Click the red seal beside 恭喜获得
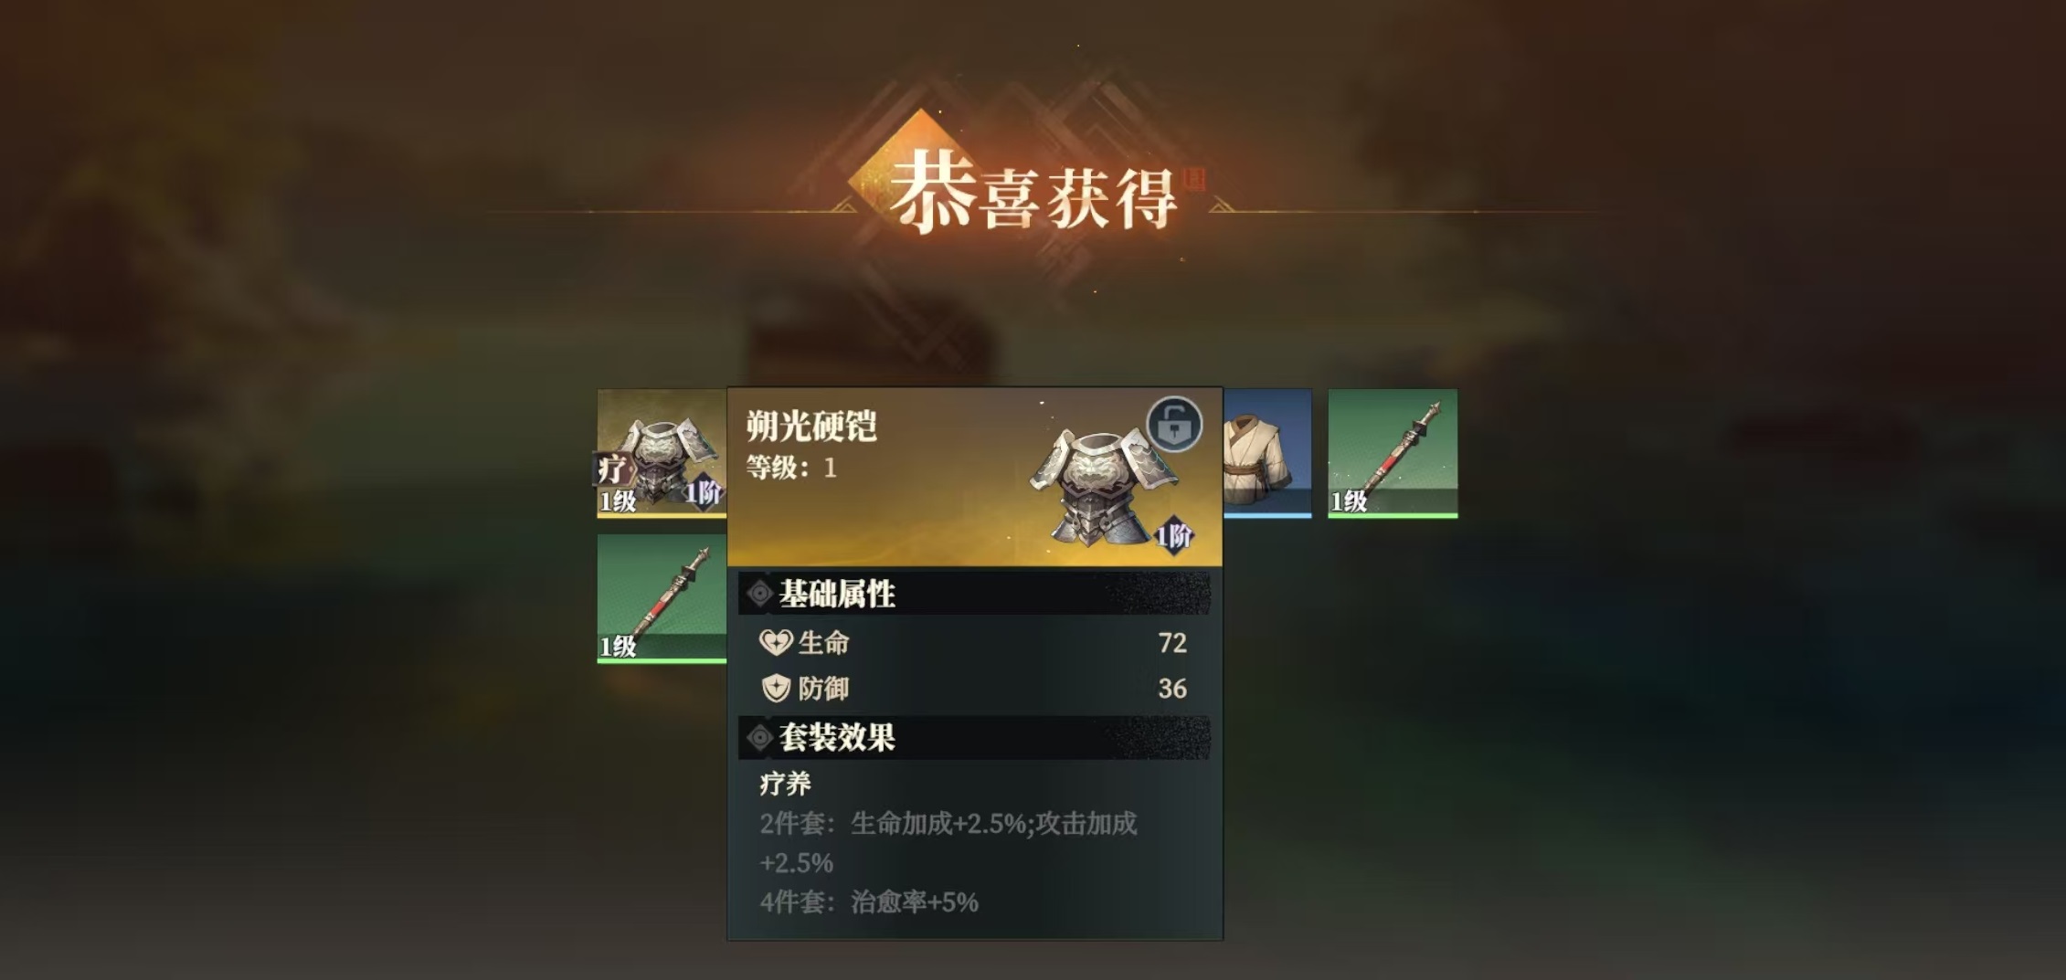 pyautogui.click(x=1192, y=179)
